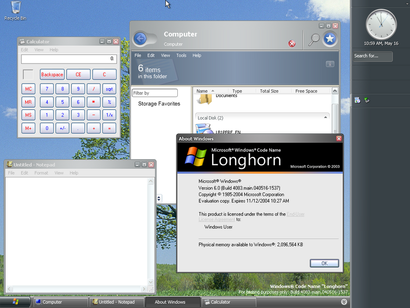This screenshot has height=308, width=410.
Task: Open the analog clock tile in the sidebar
Action: click(x=381, y=25)
